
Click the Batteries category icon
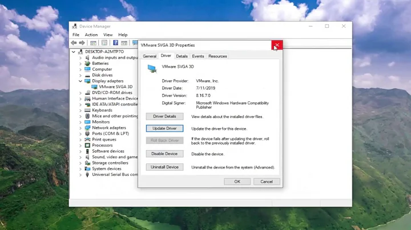pos(87,63)
